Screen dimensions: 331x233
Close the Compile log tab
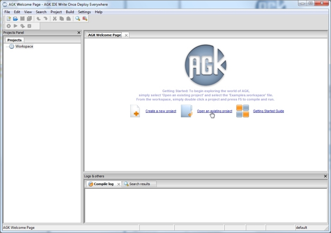pyautogui.click(x=119, y=184)
